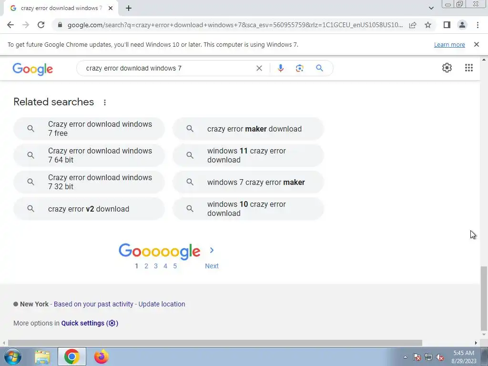The image size is (488, 366).
Task: Open the tab search dropdown arrow
Action: click(431, 8)
